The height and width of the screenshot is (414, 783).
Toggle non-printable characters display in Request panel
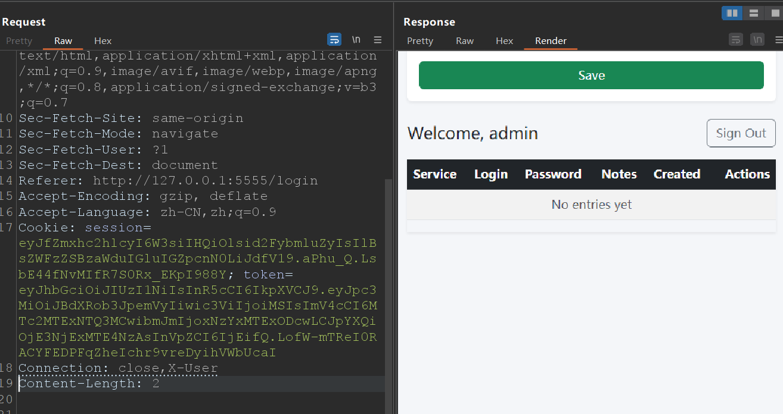(356, 40)
